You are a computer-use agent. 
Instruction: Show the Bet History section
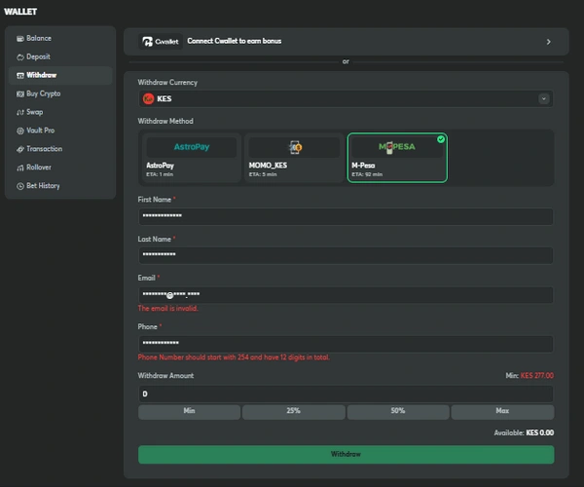point(60,186)
